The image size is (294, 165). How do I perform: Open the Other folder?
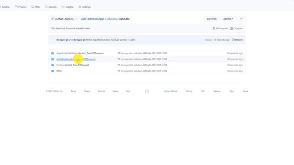point(59,71)
